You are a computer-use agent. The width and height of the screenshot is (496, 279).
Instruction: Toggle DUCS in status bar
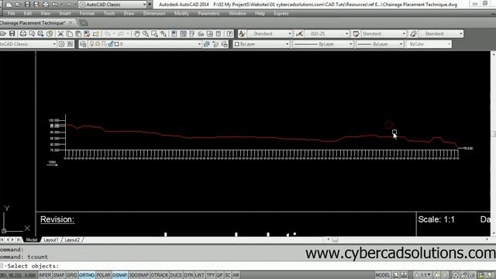coord(176,275)
